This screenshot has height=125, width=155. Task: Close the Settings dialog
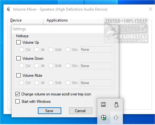pyautogui.click(x=114, y=29)
